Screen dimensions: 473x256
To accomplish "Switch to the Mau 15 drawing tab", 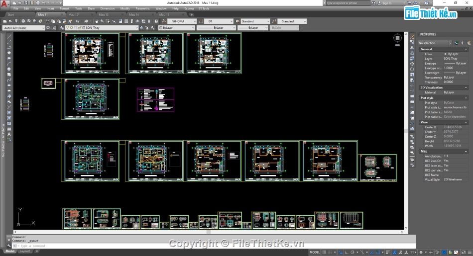I will pyautogui.click(x=164, y=14).
